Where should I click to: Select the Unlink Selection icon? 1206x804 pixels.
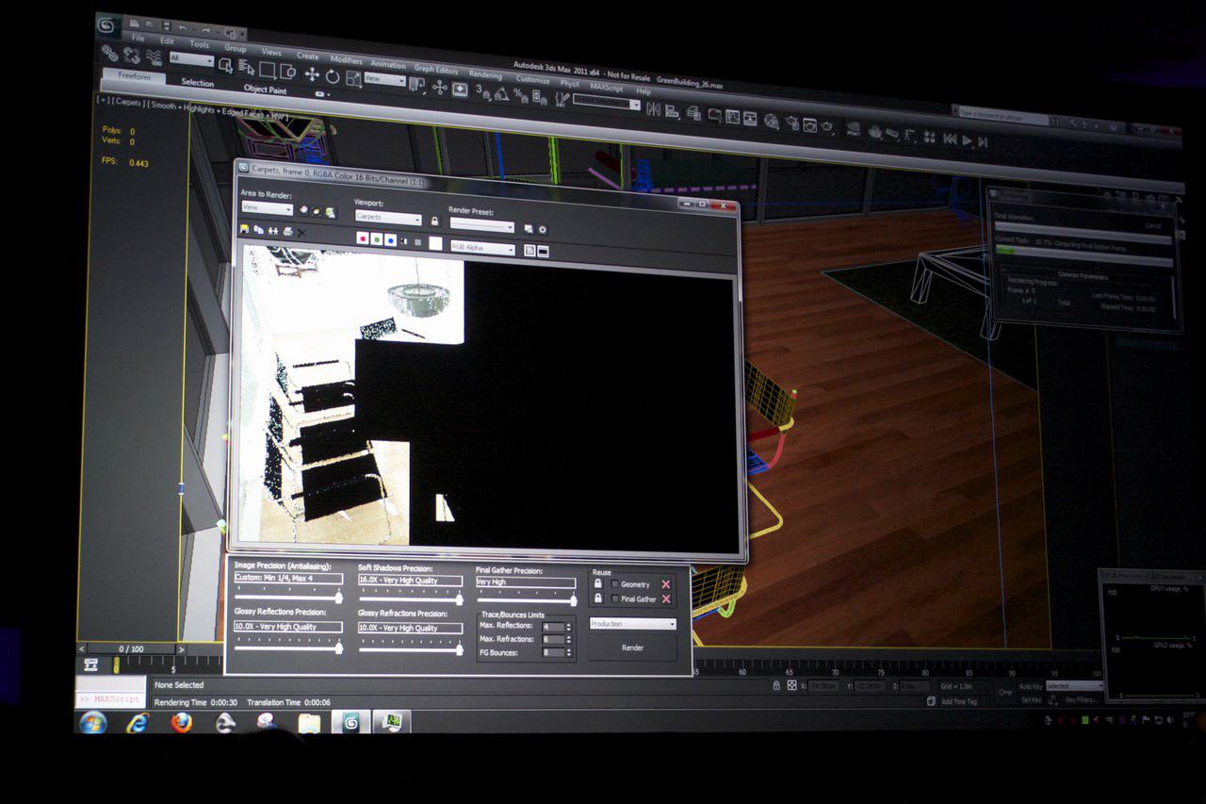pyautogui.click(x=131, y=56)
